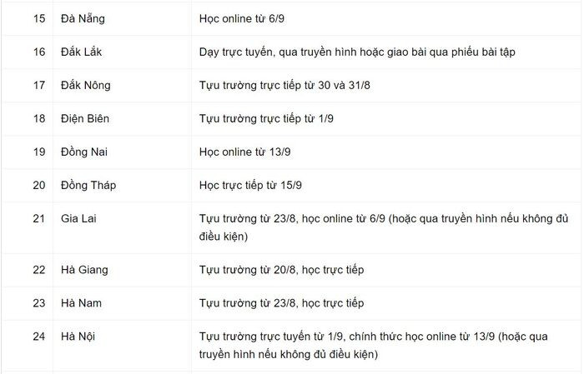Select the Đắk Lắk province name
Viewport: 584px width, 374px height.
point(82,52)
